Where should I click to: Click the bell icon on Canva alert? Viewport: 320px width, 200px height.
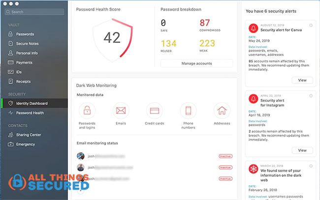point(253,28)
